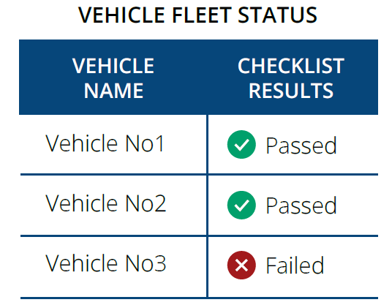Viewport: 392px width, 305px height.
Task: Click the CHECKLIST RESULTS column header
Action: (291, 78)
